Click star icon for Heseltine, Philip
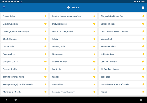Image resolution: width=147 pixels, height=103 pixels. click(x=143, y=47)
